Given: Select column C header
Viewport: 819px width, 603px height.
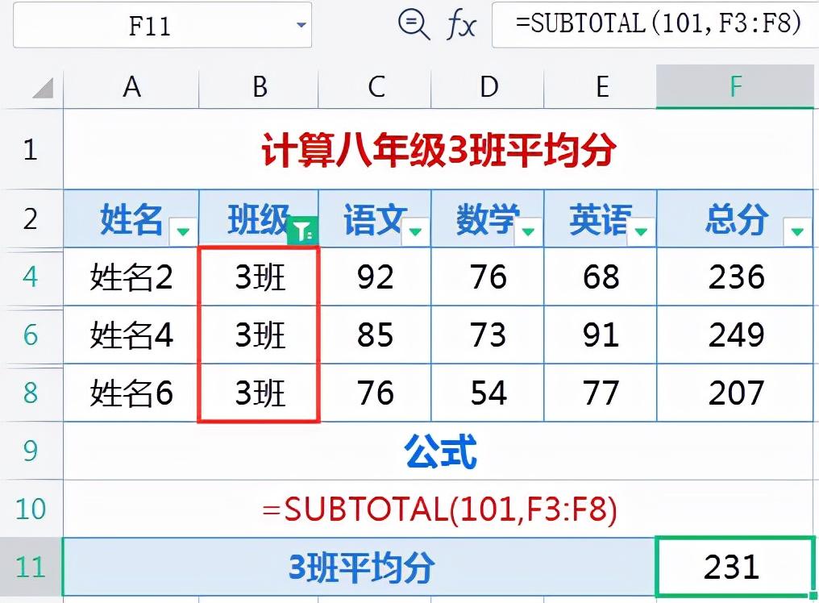Looking at the screenshot, I should [x=375, y=87].
